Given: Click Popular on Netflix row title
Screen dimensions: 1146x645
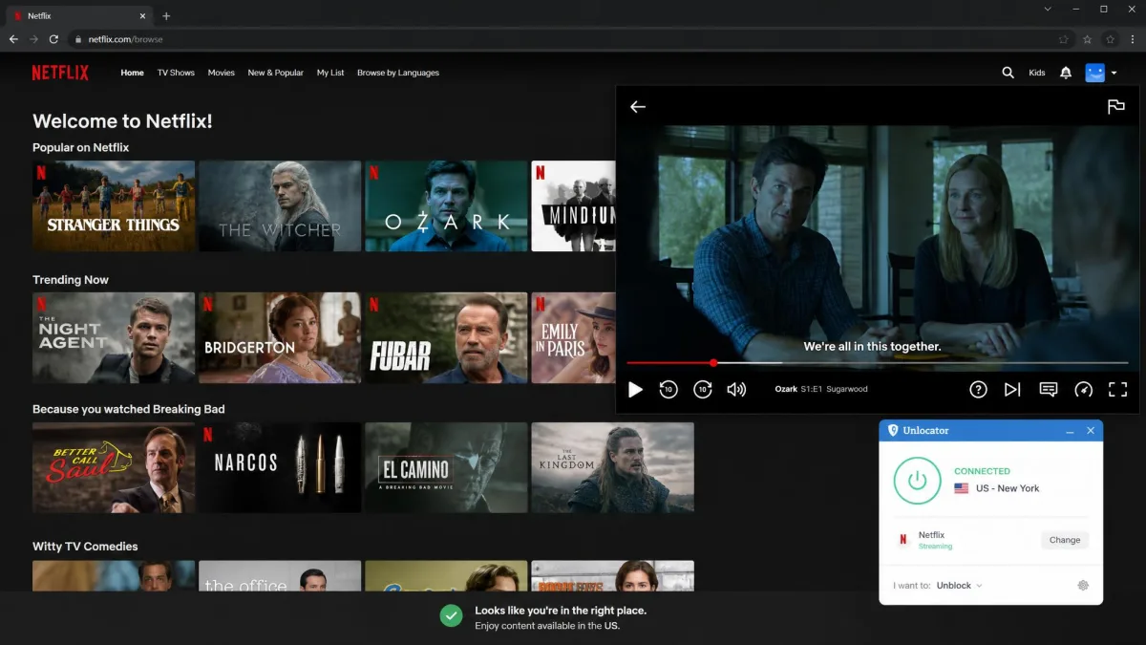Looking at the screenshot, I should pyautogui.click(x=80, y=147).
